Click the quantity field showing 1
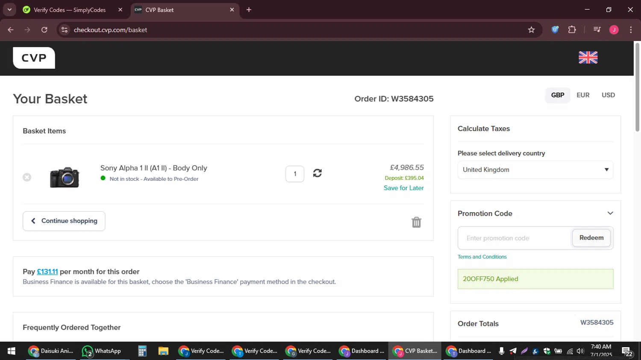 (295, 174)
